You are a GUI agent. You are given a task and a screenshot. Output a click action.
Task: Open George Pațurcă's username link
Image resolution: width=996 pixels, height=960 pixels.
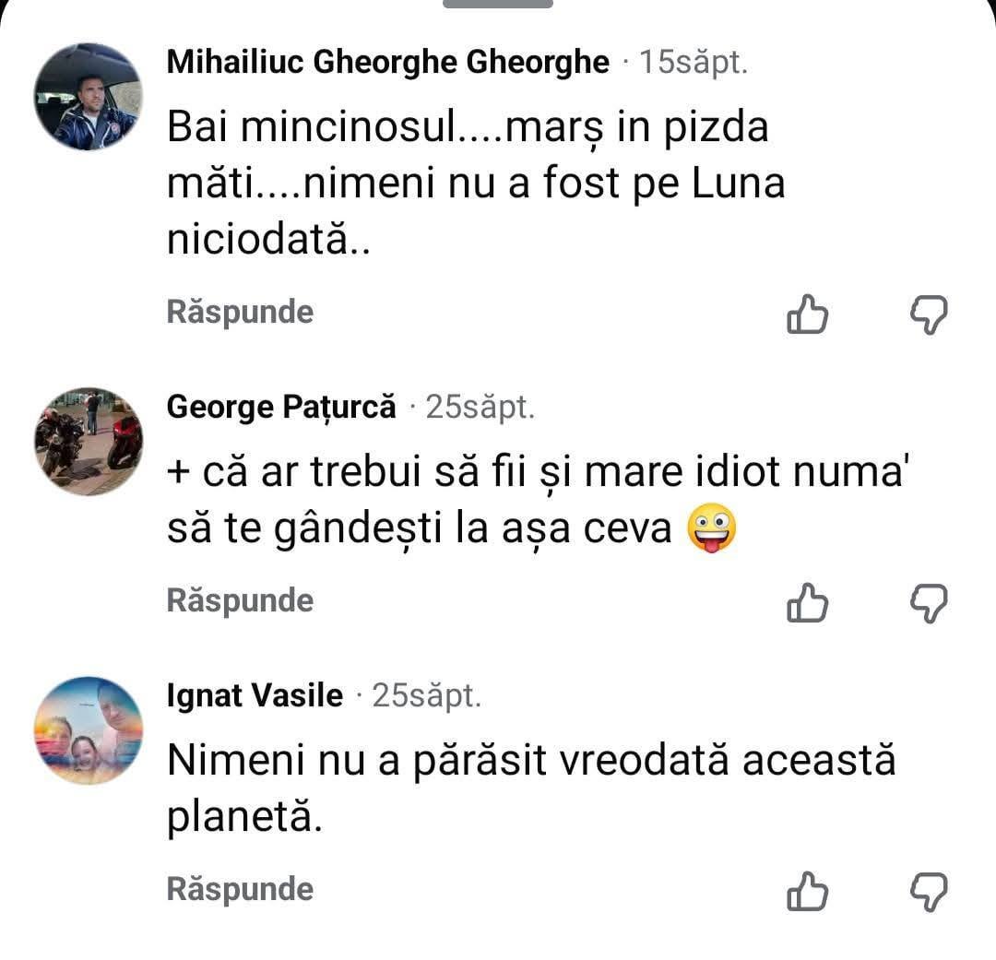point(281,407)
